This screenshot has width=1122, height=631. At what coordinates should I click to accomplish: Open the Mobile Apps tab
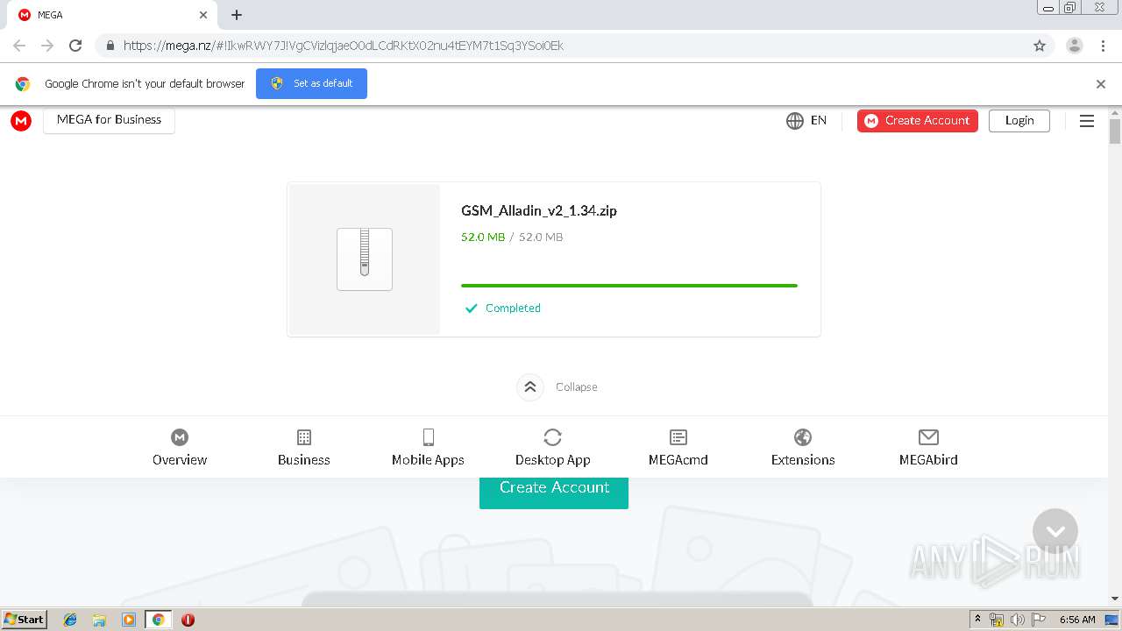coord(428,448)
